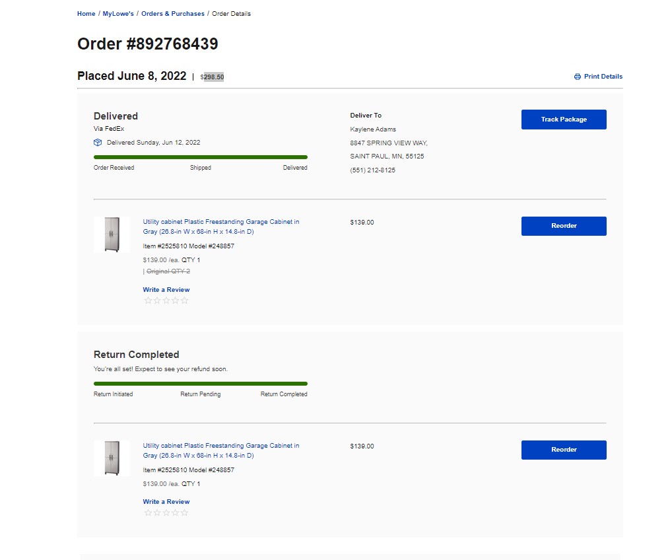Go to MyLowe's breadcrumb
The height and width of the screenshot is (560, 670).
click(118, 14)
